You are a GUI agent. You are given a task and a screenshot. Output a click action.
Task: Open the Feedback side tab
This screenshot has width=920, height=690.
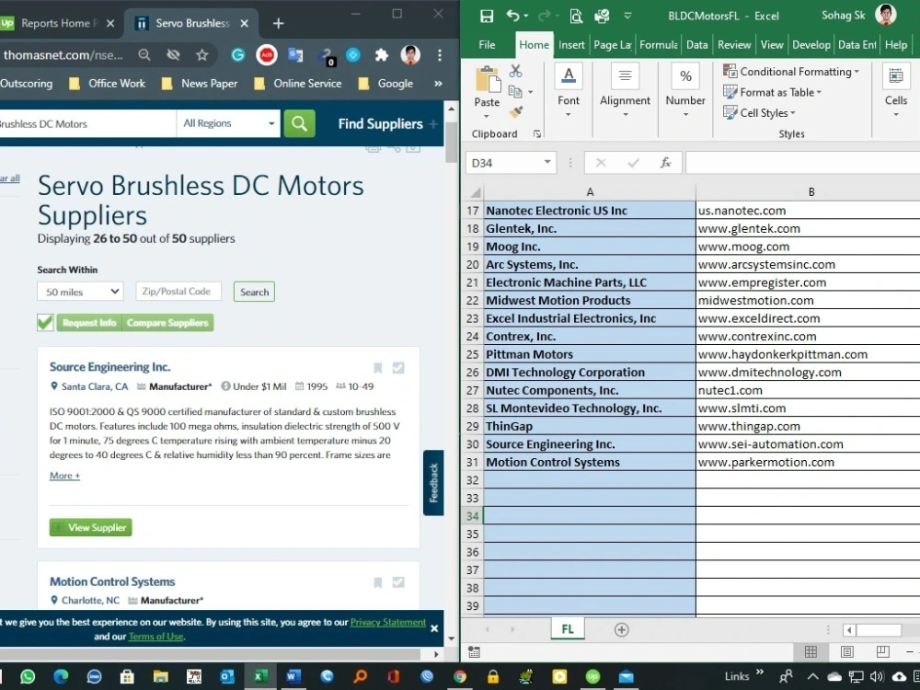[x=433, y=482]
